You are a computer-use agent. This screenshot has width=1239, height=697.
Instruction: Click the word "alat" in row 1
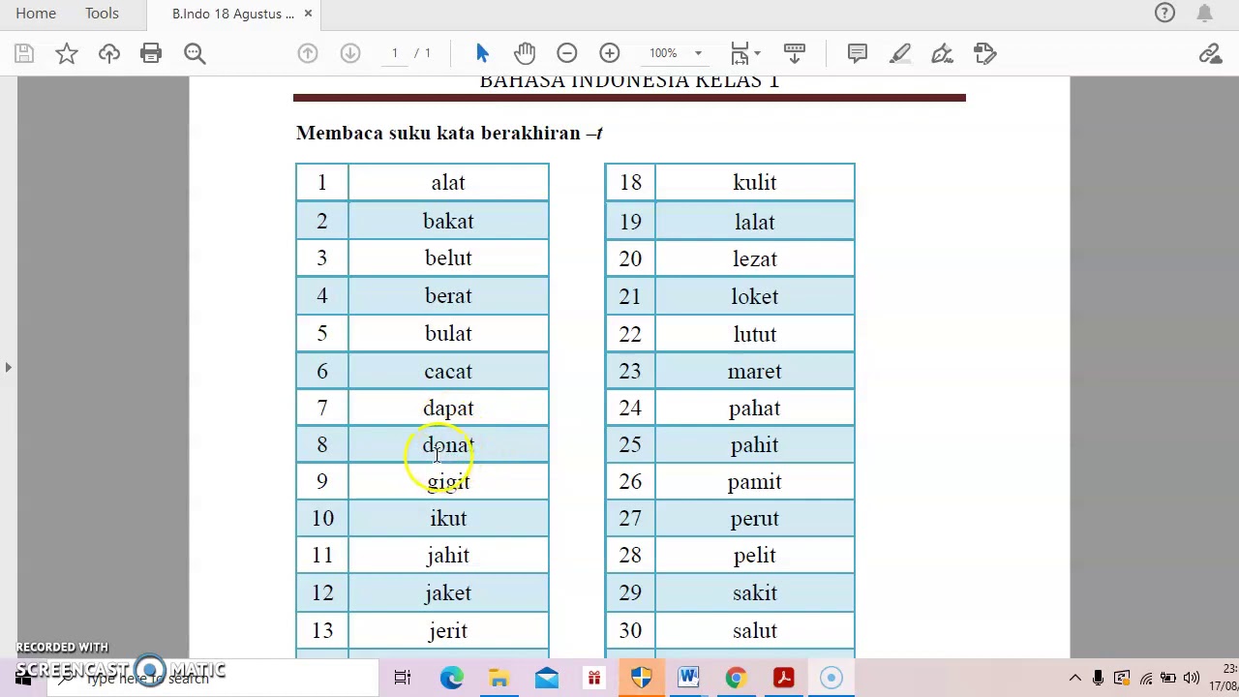pyautogui.click(x=448, y=183)
